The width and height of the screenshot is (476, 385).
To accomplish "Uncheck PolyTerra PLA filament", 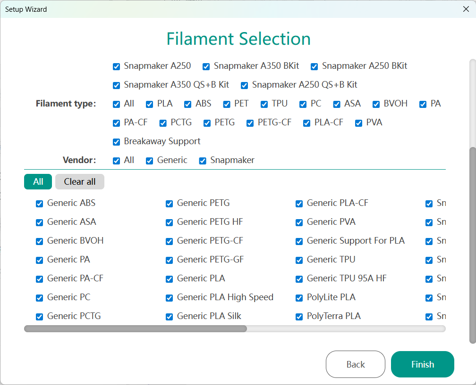I will pos(299,317).
